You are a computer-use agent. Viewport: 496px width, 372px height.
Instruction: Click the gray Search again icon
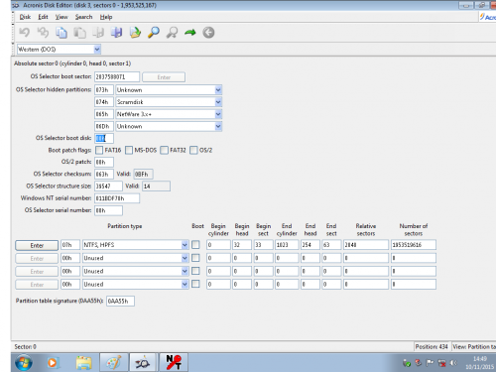172,33
